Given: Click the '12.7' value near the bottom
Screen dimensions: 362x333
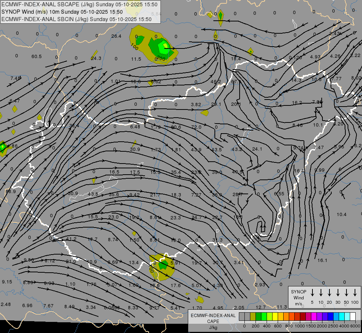Looking at the screenshot, I should (261, 307).
